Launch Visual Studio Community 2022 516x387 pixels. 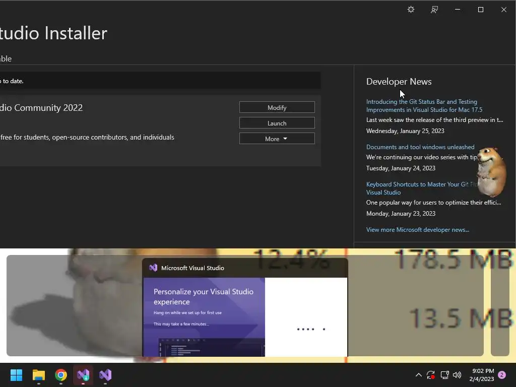tap(277, 123)
